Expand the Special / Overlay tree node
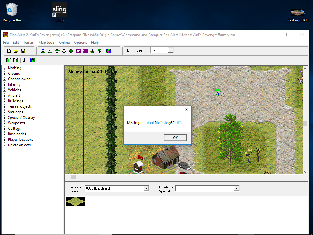The height and width of the screenshot is (235, 313). (4, 118)
